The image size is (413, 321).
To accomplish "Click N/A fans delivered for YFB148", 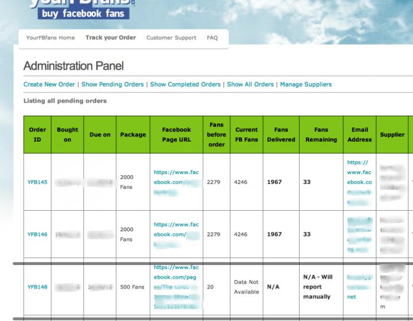I will click(273, 287).
